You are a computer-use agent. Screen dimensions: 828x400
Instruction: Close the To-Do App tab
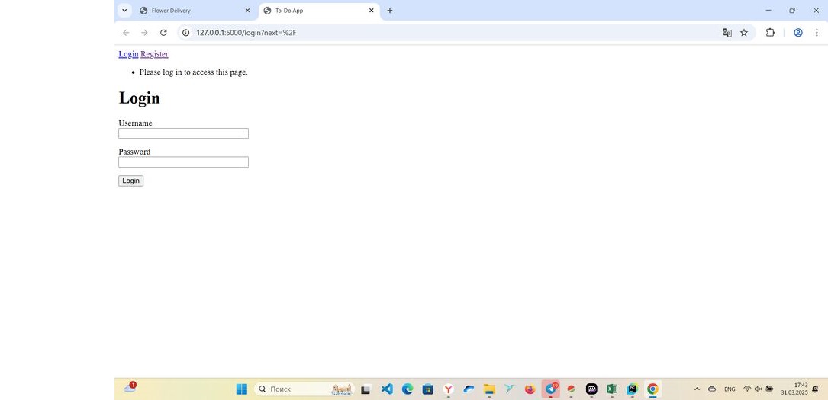(371, 11)
